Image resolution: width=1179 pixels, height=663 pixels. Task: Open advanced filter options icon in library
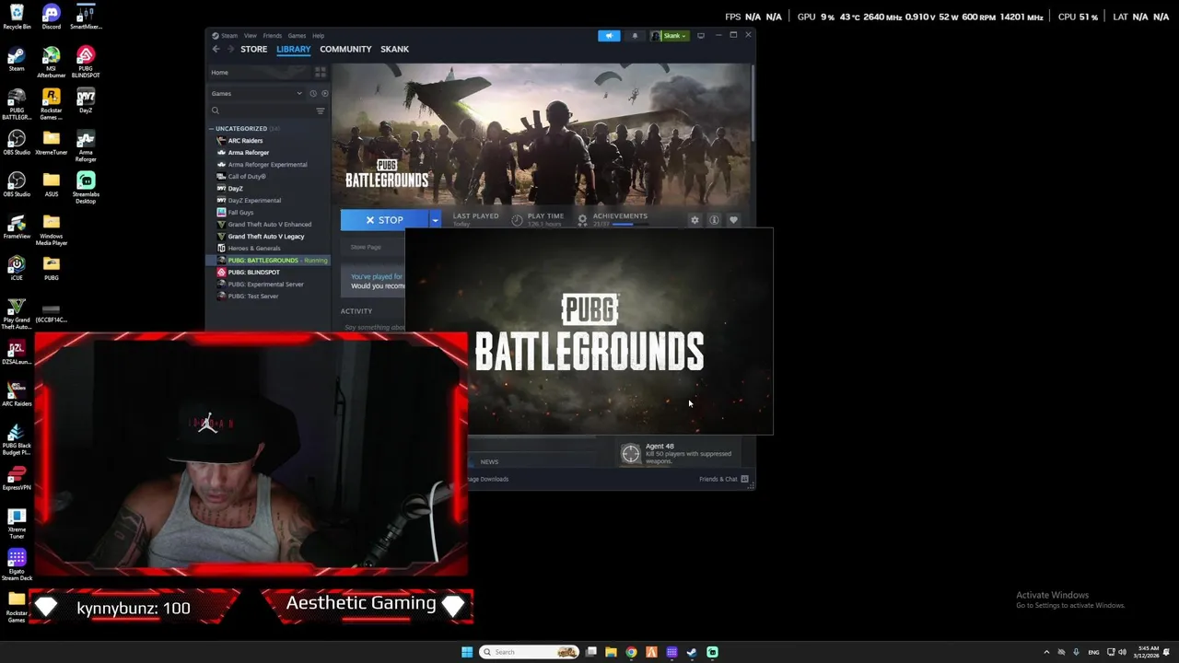pos(321,110)
